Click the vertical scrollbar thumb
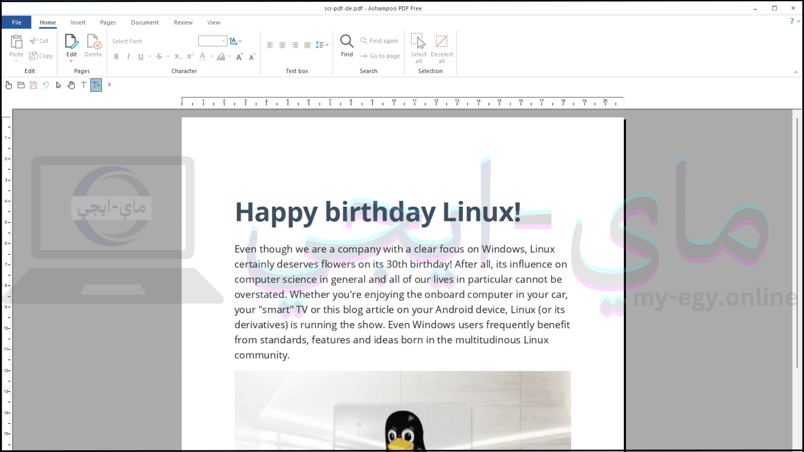The width and height of the screenshot is (804, 452). [797, 244]
